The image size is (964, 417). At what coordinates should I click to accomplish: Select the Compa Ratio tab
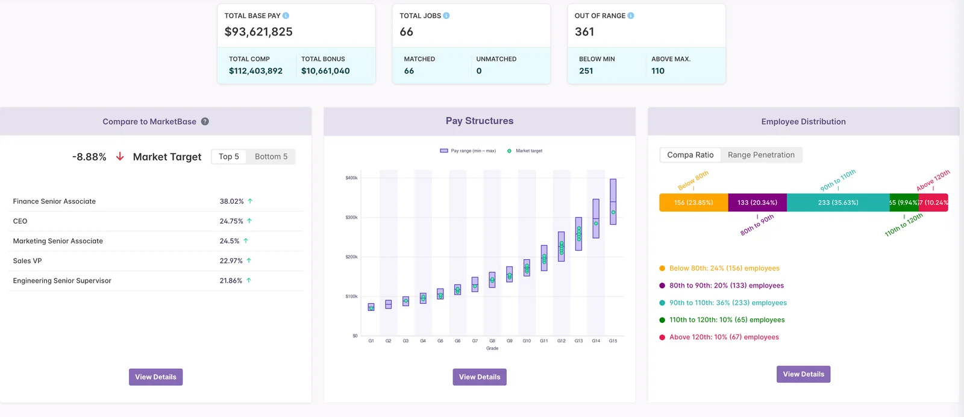coord(690,155)
